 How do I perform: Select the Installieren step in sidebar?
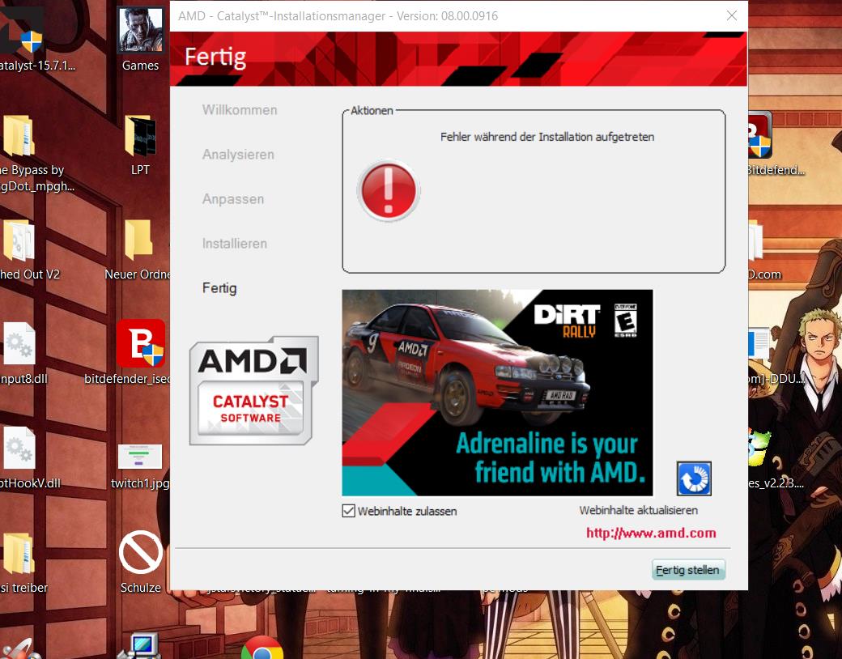235,244
